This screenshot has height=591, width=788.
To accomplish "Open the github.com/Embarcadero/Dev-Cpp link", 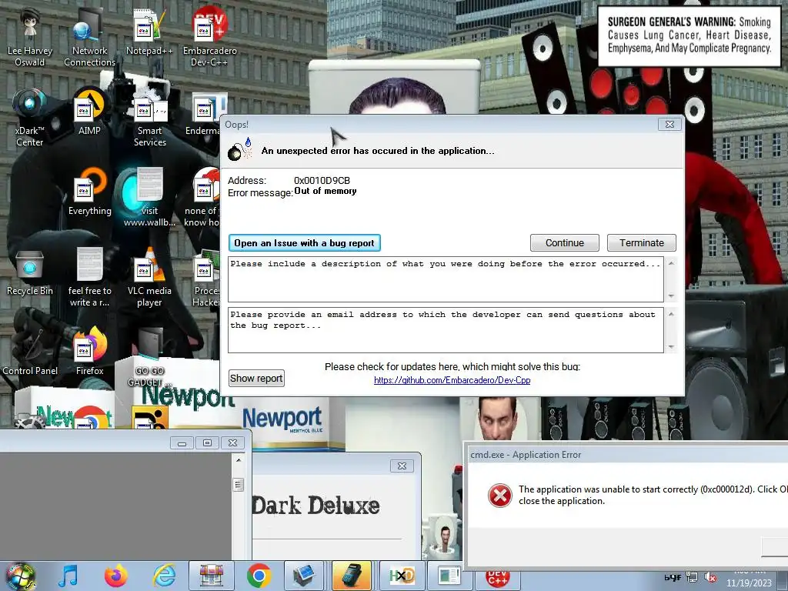I will click(x=452, y=380).
